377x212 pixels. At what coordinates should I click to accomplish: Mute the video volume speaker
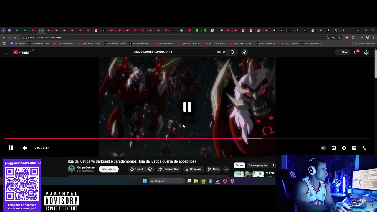click(25, 148)
